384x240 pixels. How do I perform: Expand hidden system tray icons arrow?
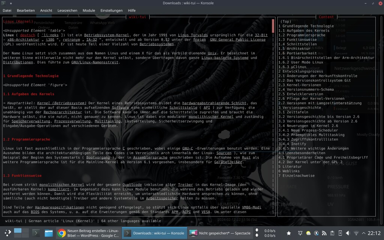pos(363,233)
